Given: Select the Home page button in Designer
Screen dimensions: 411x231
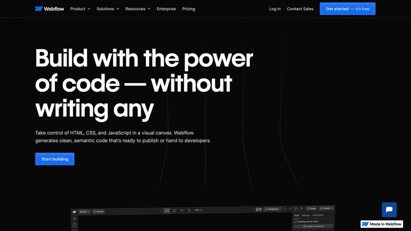Looking at the screenshot, I should pyautogui.click(x=98, y=211).
